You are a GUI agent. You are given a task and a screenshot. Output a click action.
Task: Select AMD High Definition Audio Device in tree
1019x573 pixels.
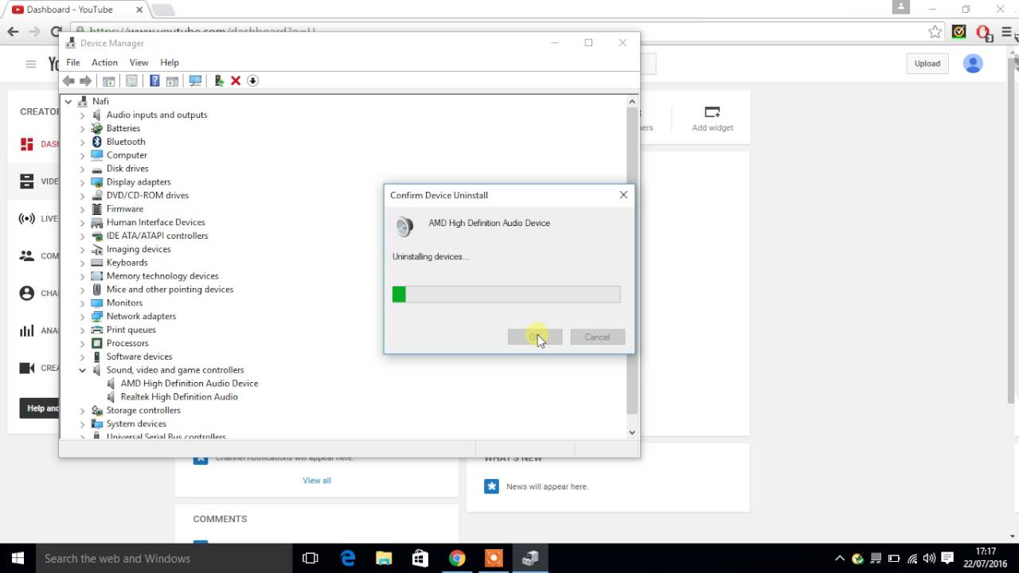189,384
